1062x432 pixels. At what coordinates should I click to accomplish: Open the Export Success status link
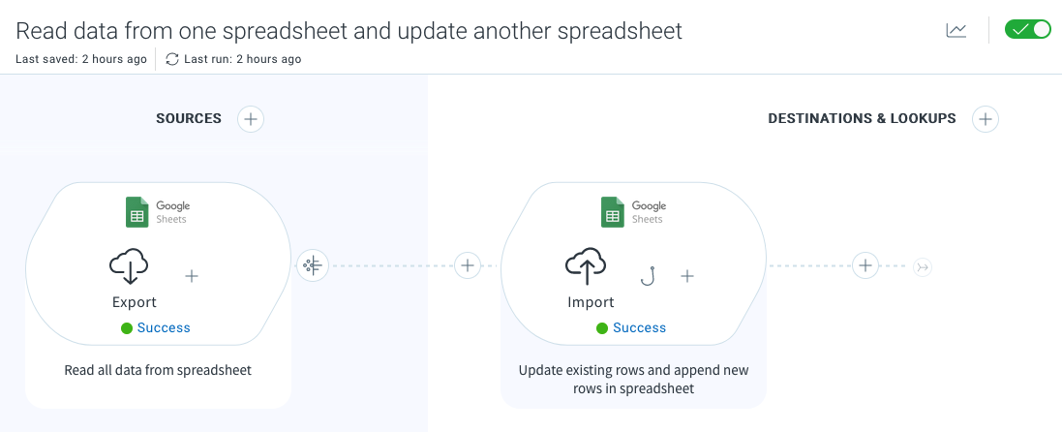click(x=164, y=327)
